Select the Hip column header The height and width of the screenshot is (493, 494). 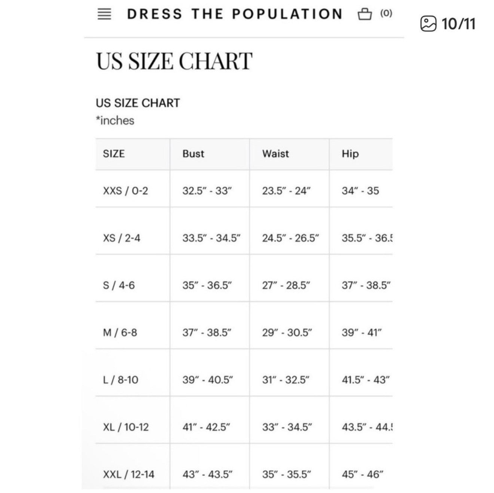point(350,154)
